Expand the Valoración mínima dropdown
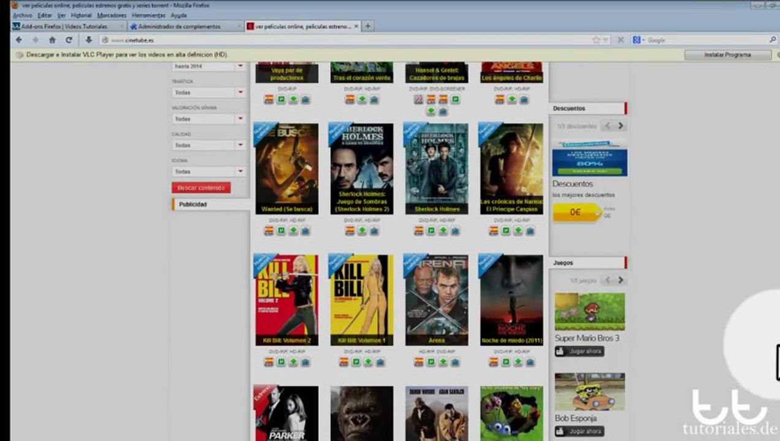 pyautogui.click(x=209, y=119)
